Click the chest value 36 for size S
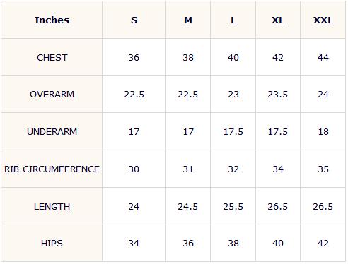The height and width of the screenshot is (264, 348). [x=134, y=58]
